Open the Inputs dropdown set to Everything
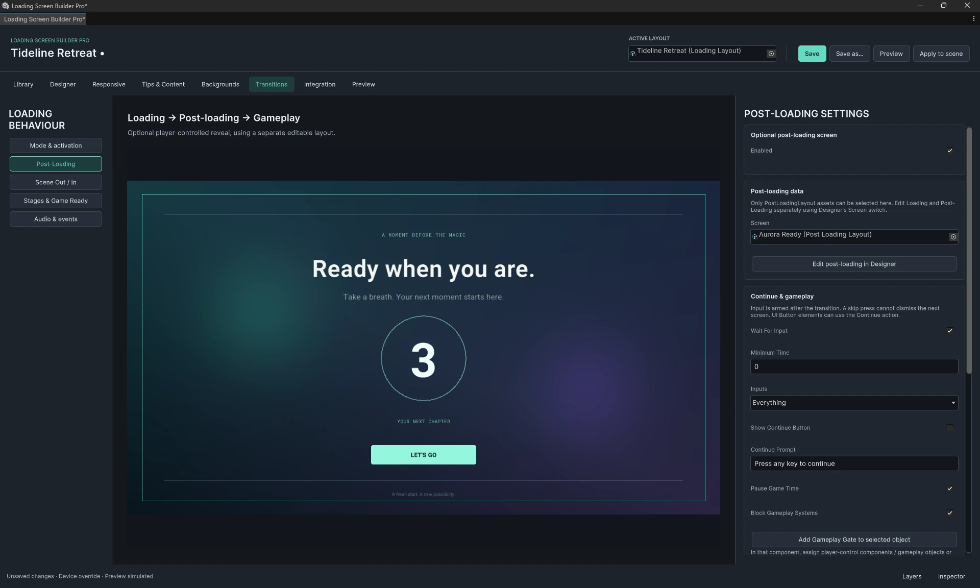The width and height of the screenshot is (980, 588). [854, 403]
